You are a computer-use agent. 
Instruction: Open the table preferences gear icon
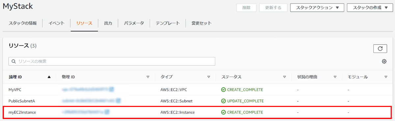click(x=384, y=61)
